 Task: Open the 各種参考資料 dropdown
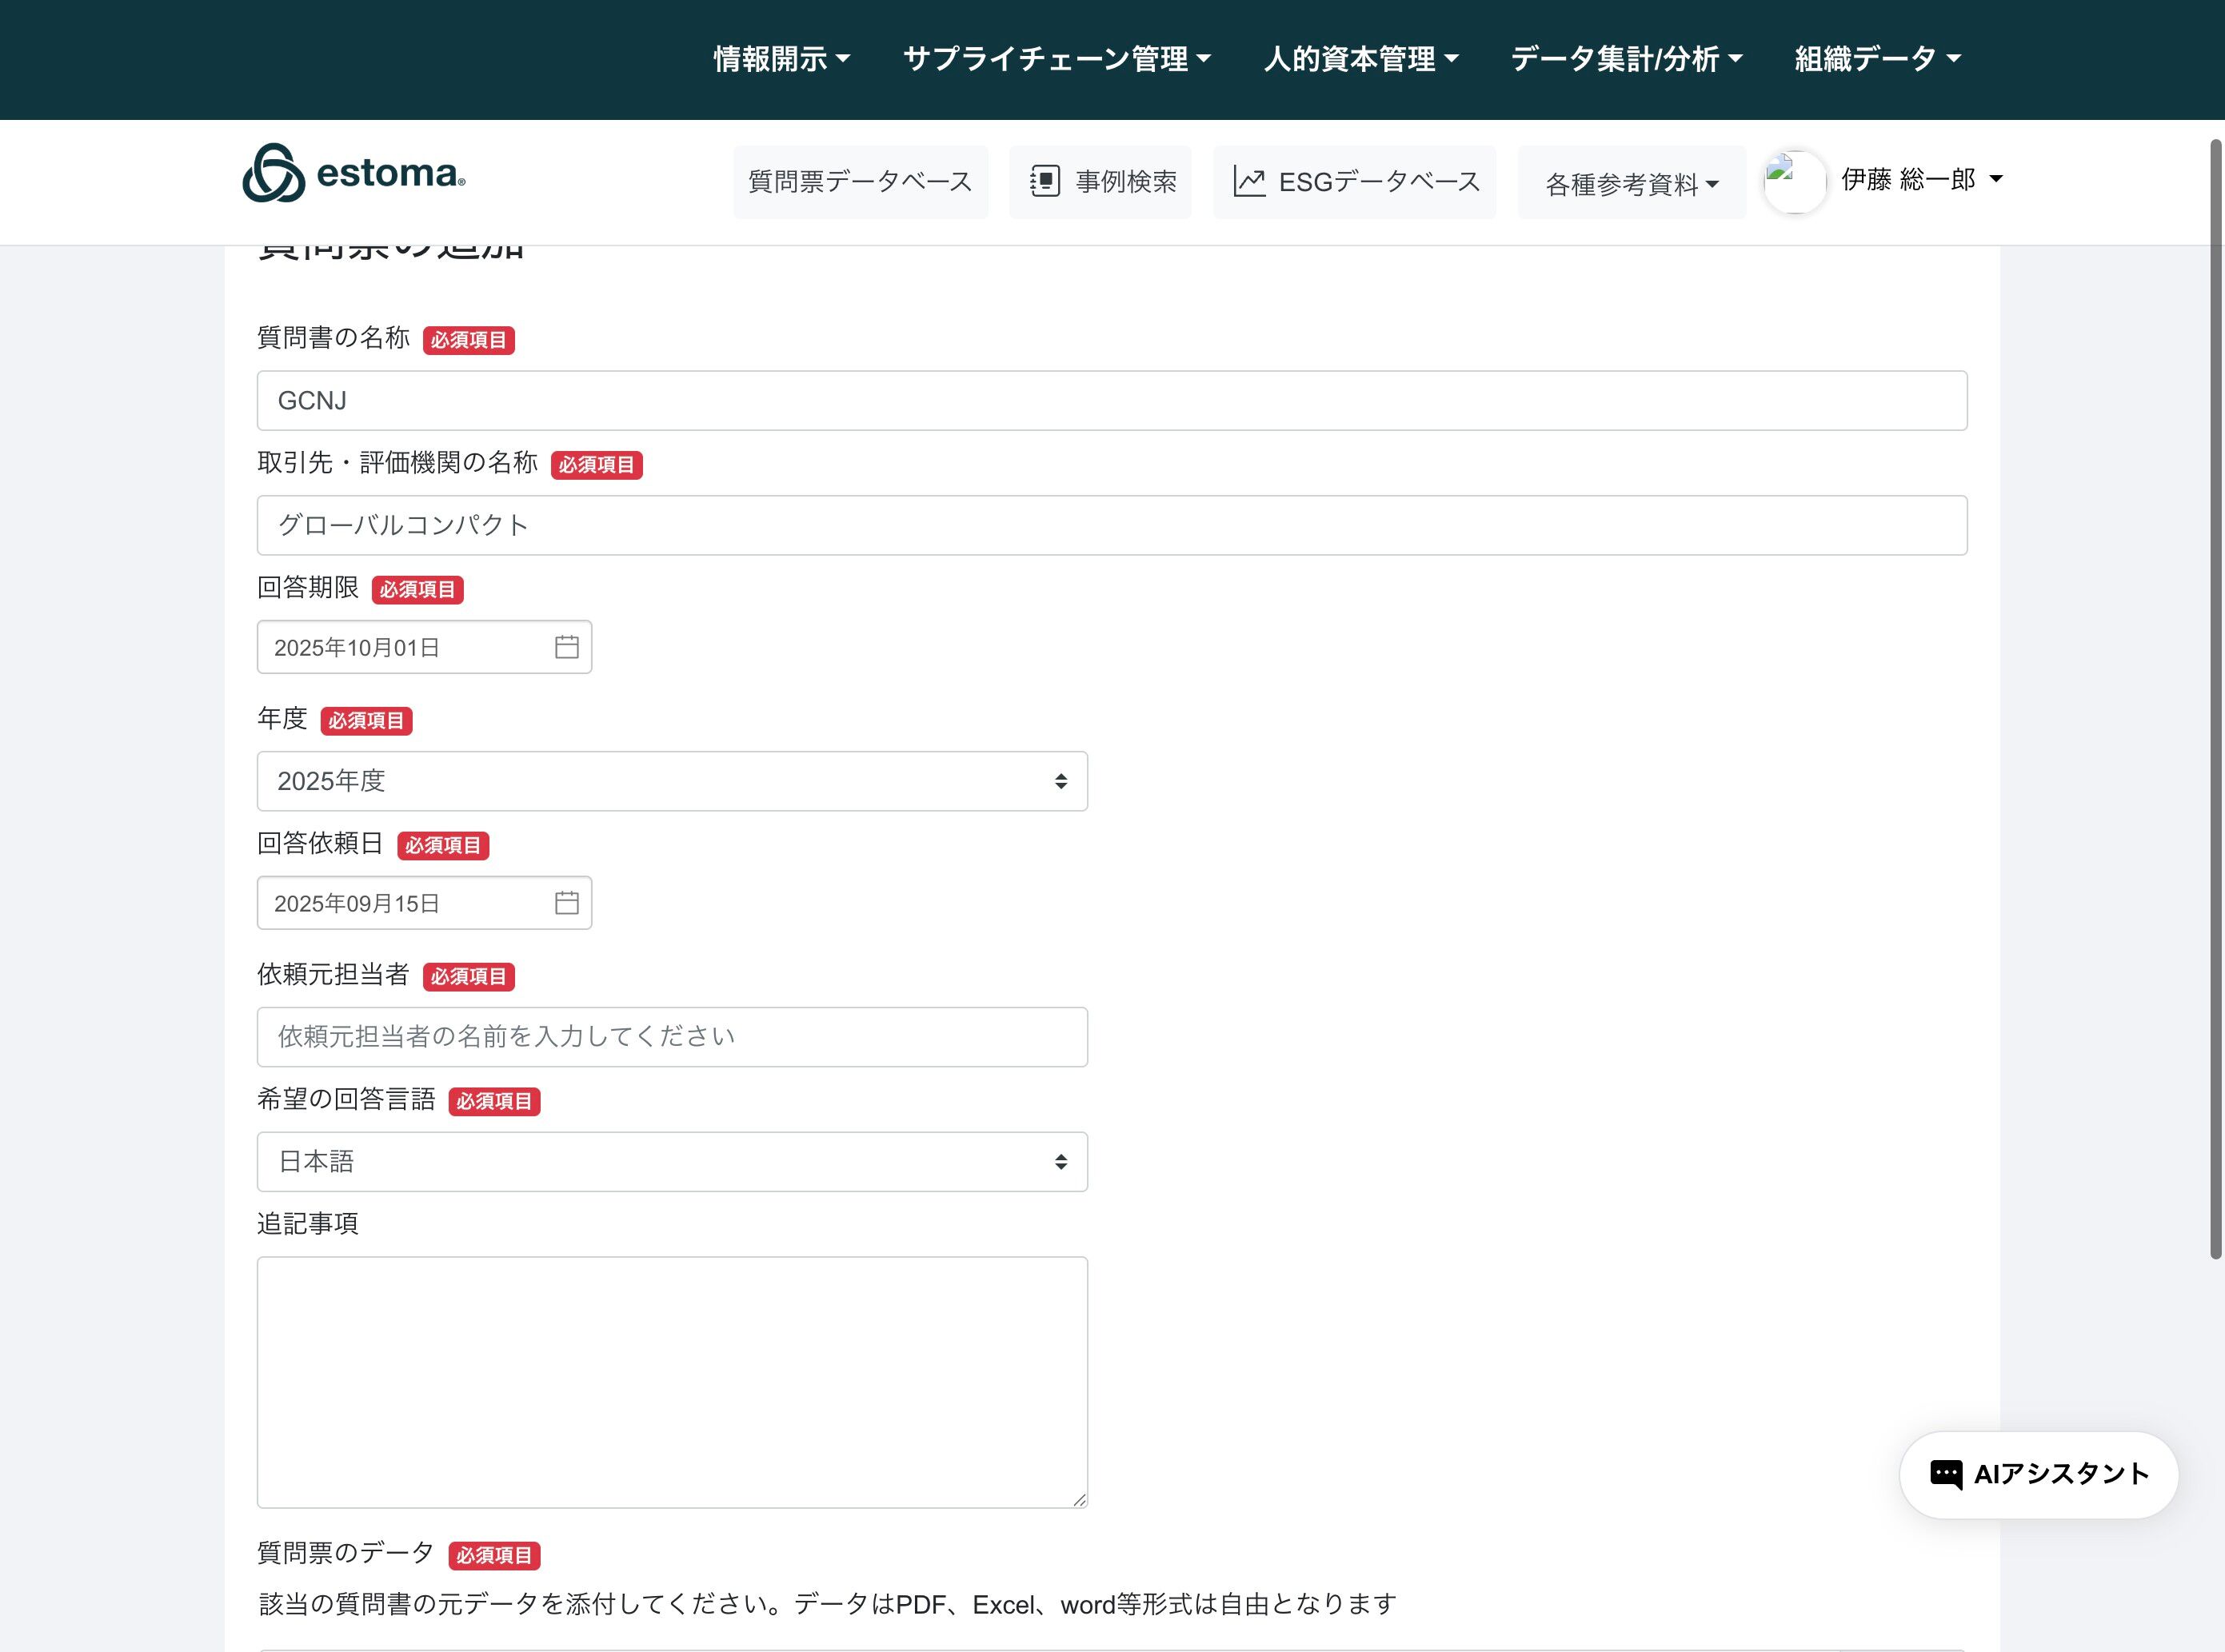click(x=1631, y=184)
